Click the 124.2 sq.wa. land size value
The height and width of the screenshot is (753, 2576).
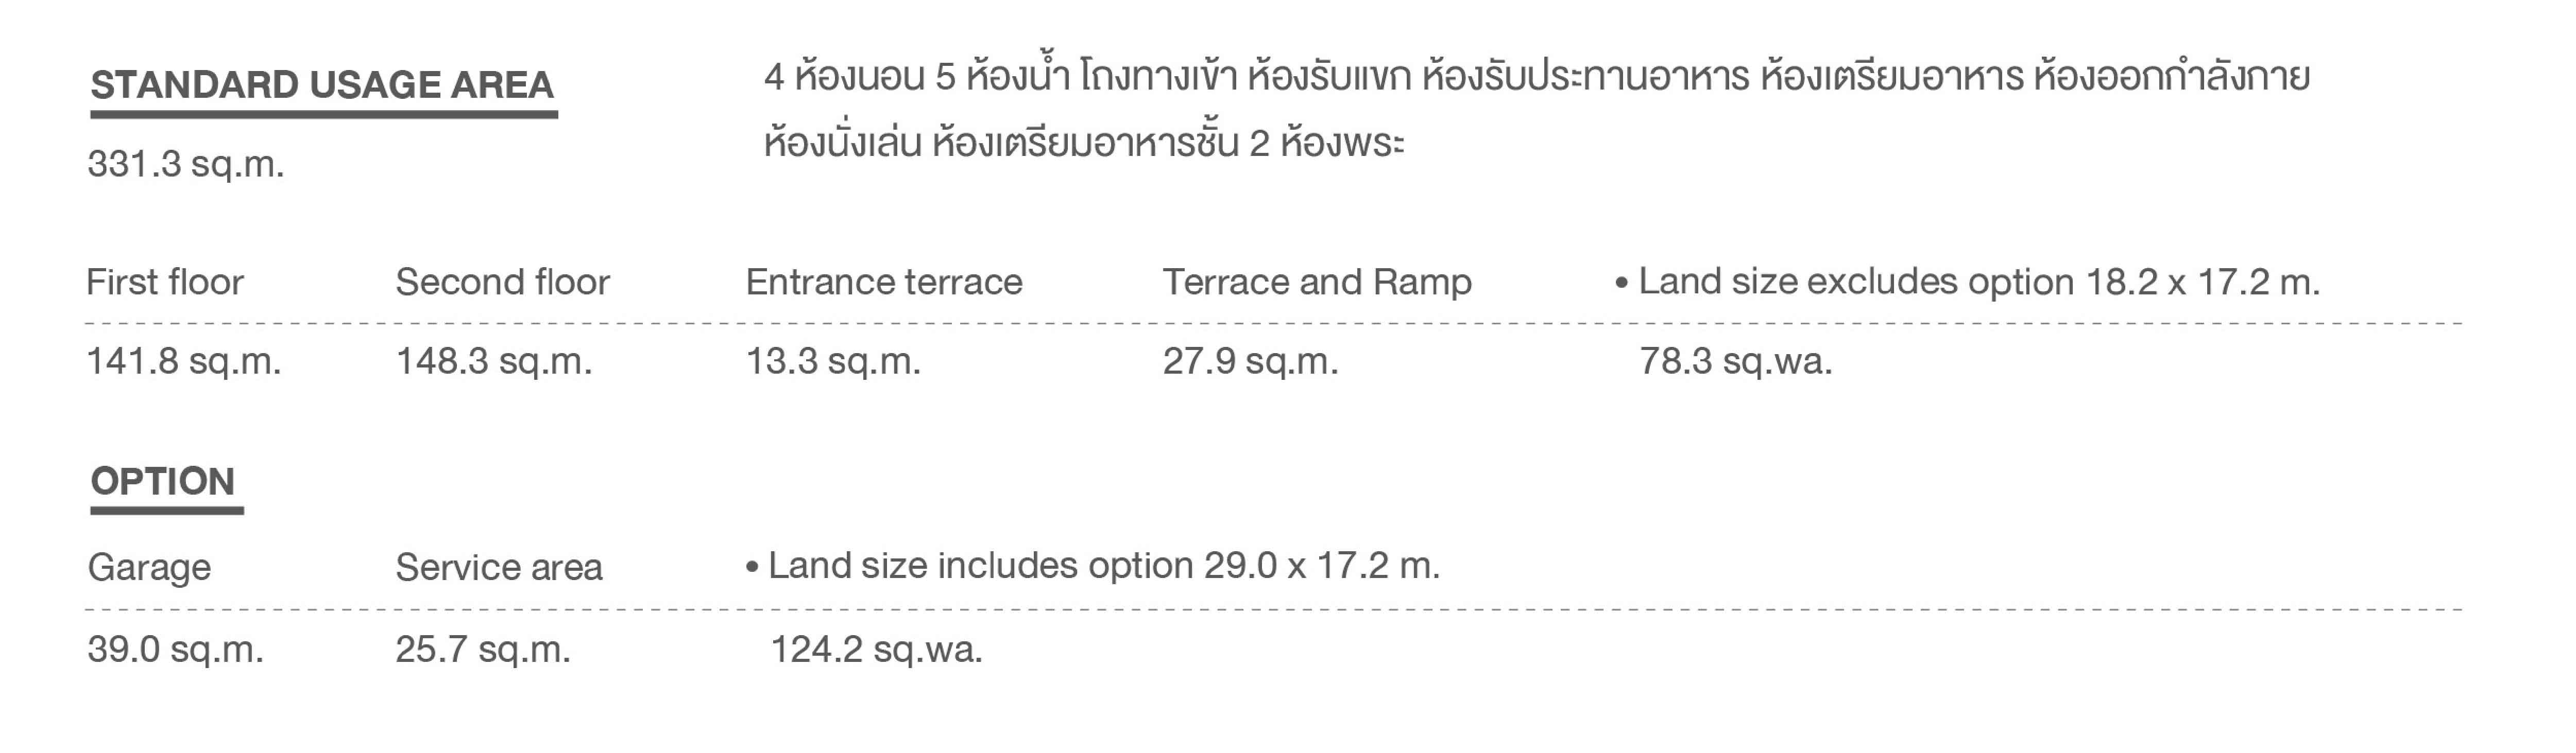(x=877, y=649)
